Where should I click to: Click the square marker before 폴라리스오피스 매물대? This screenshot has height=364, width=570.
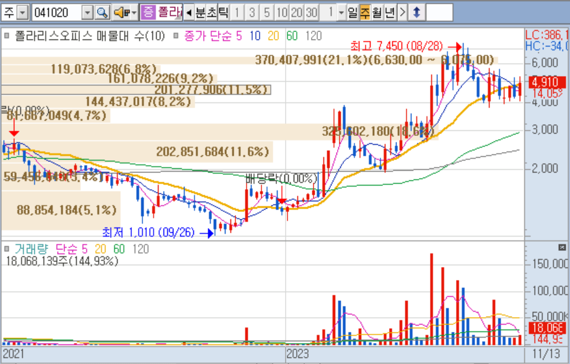(x=7, y=35)
